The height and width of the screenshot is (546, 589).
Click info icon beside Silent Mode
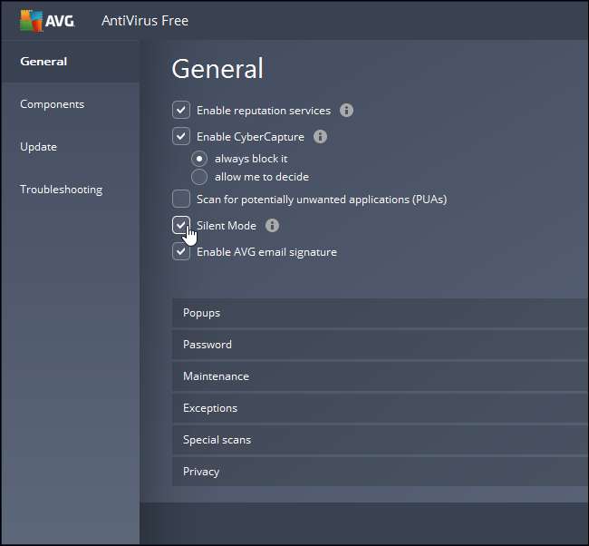pyautogui.click(x=272, y=226)
